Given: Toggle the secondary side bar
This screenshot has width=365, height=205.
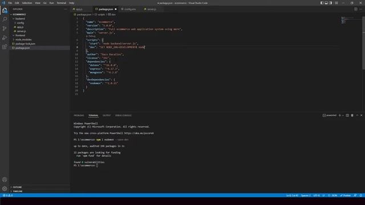Looking at the screenshot, I should point(331,3).
